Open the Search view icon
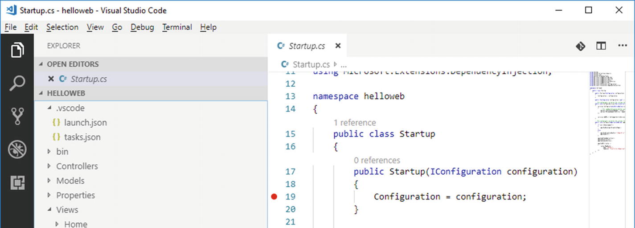The width and height of the screenshot is (635, 228). [x=17, y=83]
